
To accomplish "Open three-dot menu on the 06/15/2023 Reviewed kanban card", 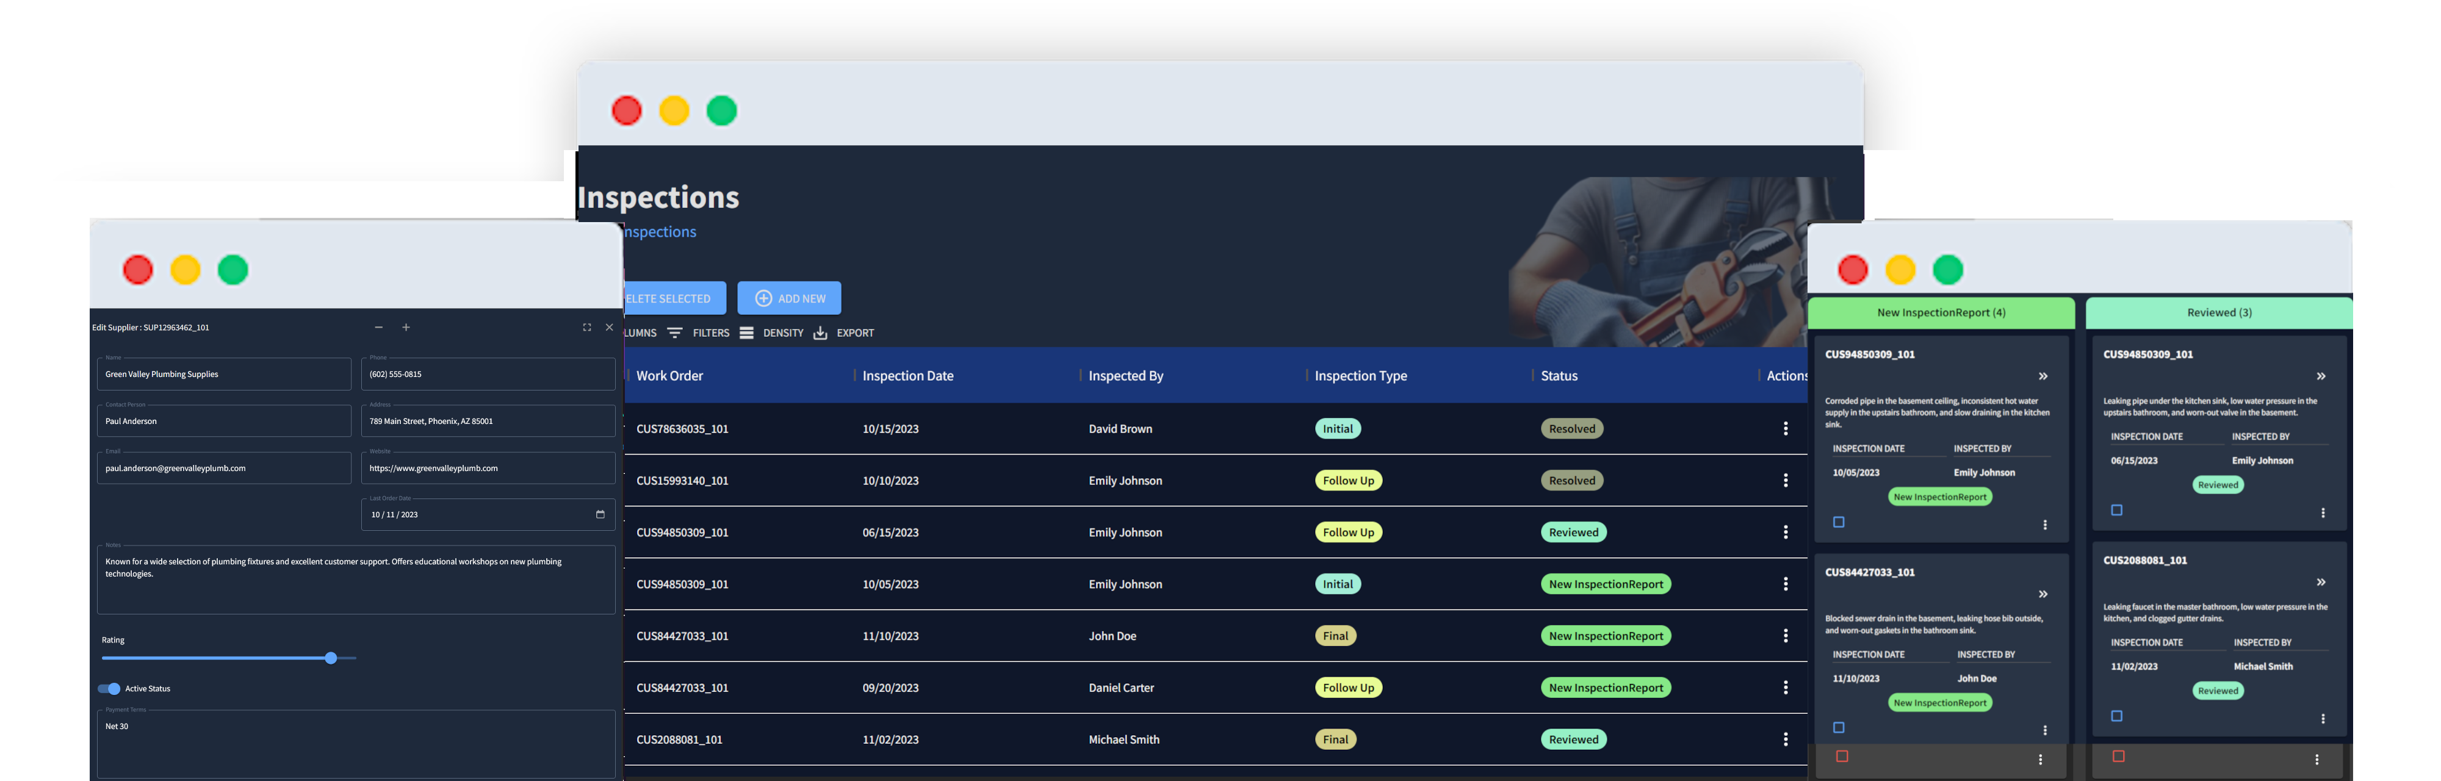I will point(2323,513).
